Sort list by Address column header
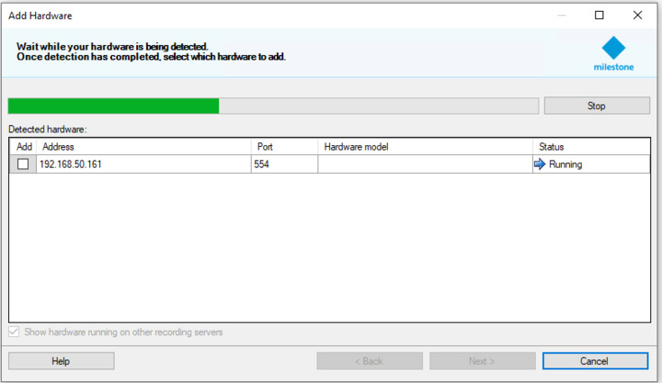The width and height of the screenshot is (662, 383). (143, 146)
